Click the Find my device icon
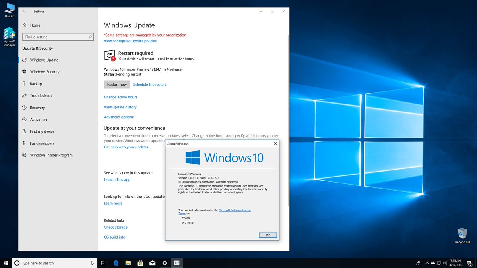Screen dimensions: 477x268 24,131
